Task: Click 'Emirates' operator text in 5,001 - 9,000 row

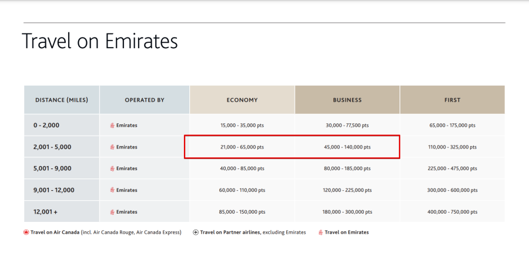Action: tap(127, 168)
